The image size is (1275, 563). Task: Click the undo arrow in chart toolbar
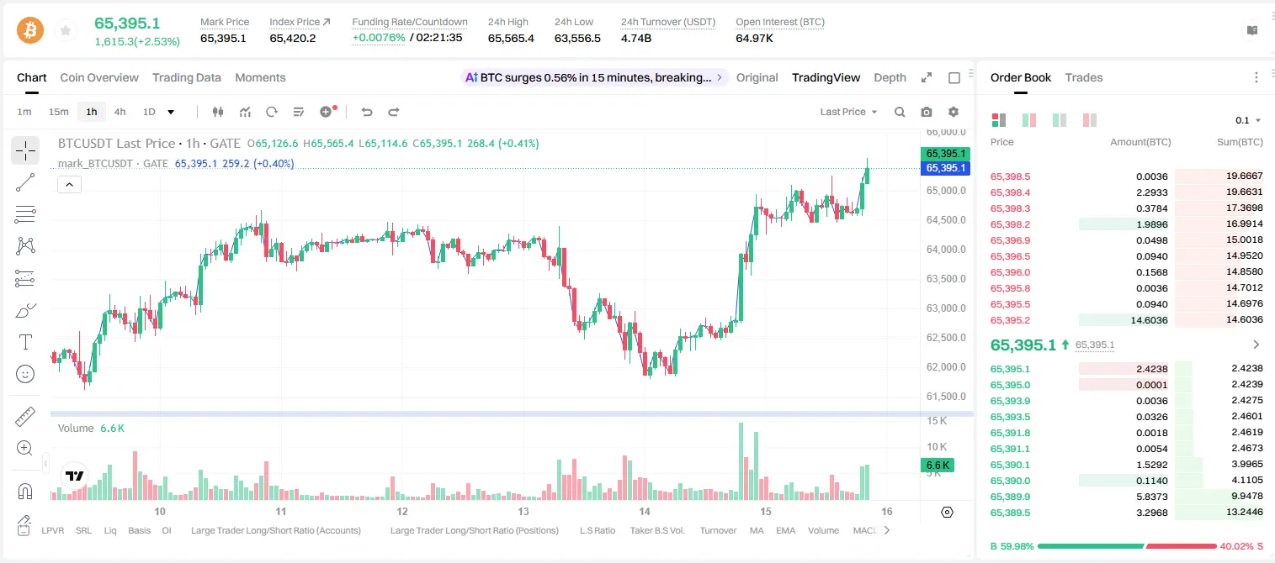point(366,112)
